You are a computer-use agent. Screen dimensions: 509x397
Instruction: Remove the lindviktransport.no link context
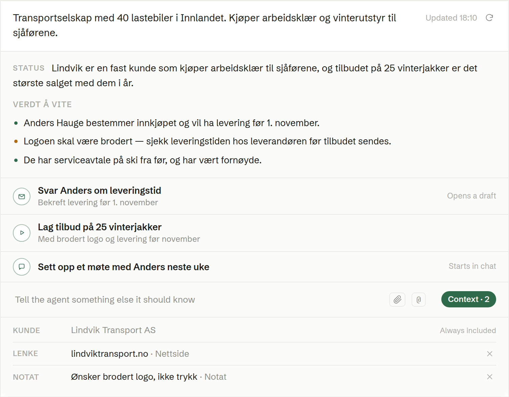[489, 354]
